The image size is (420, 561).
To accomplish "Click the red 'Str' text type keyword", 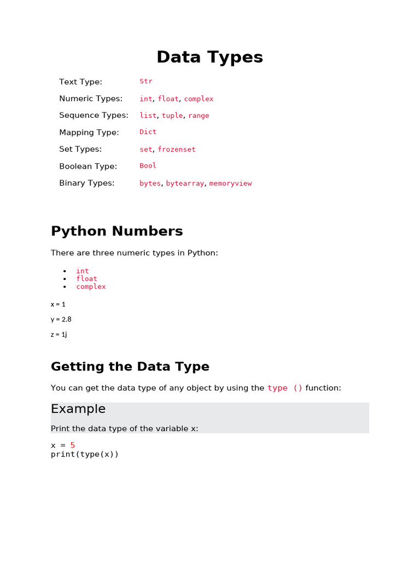I will [146, 81].
